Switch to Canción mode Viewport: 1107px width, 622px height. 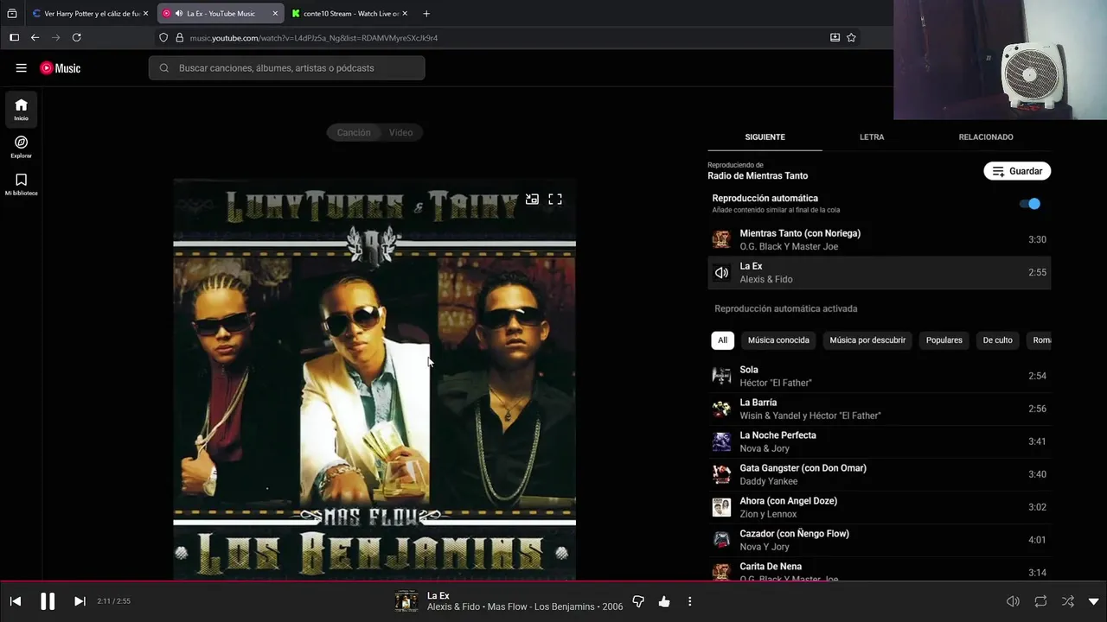[354, 132]
